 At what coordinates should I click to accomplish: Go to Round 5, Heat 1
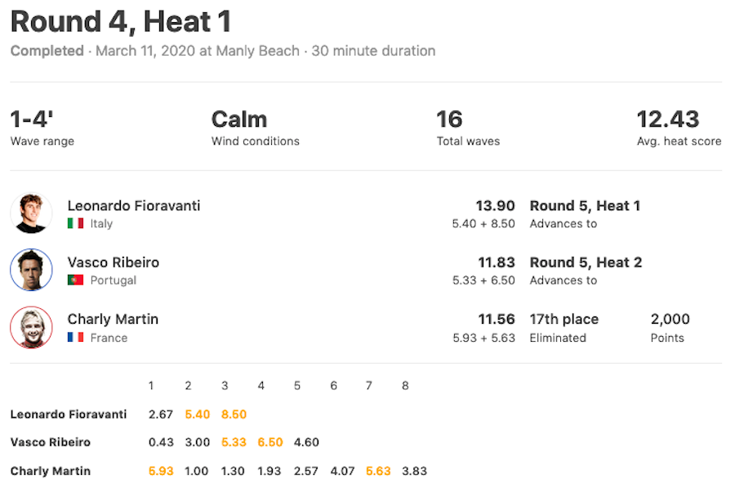585,205
